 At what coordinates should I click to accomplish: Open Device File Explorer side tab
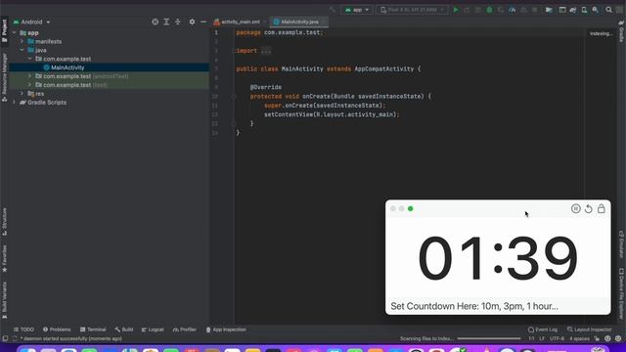(621, 293)
